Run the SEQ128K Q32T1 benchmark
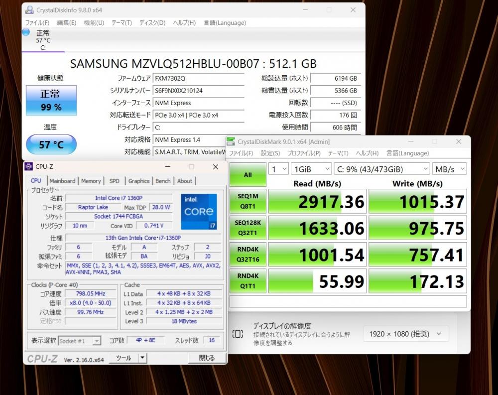 [x=248, y=228]
